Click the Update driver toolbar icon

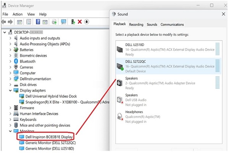[54, 22]
